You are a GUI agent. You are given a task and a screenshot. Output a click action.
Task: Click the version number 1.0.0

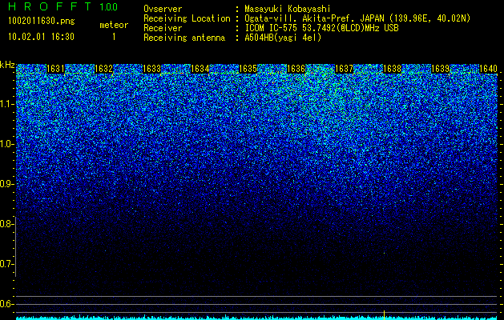pyautogui.click(x=109, y=6)
